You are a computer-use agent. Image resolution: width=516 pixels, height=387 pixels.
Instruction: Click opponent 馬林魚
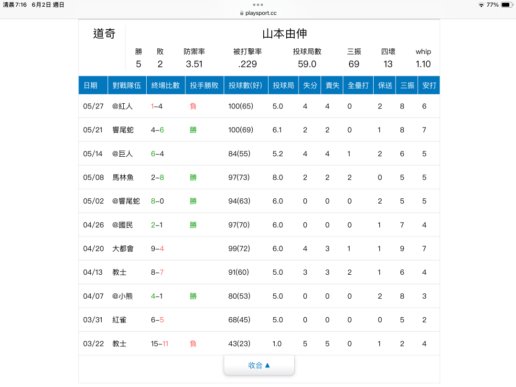123,177
